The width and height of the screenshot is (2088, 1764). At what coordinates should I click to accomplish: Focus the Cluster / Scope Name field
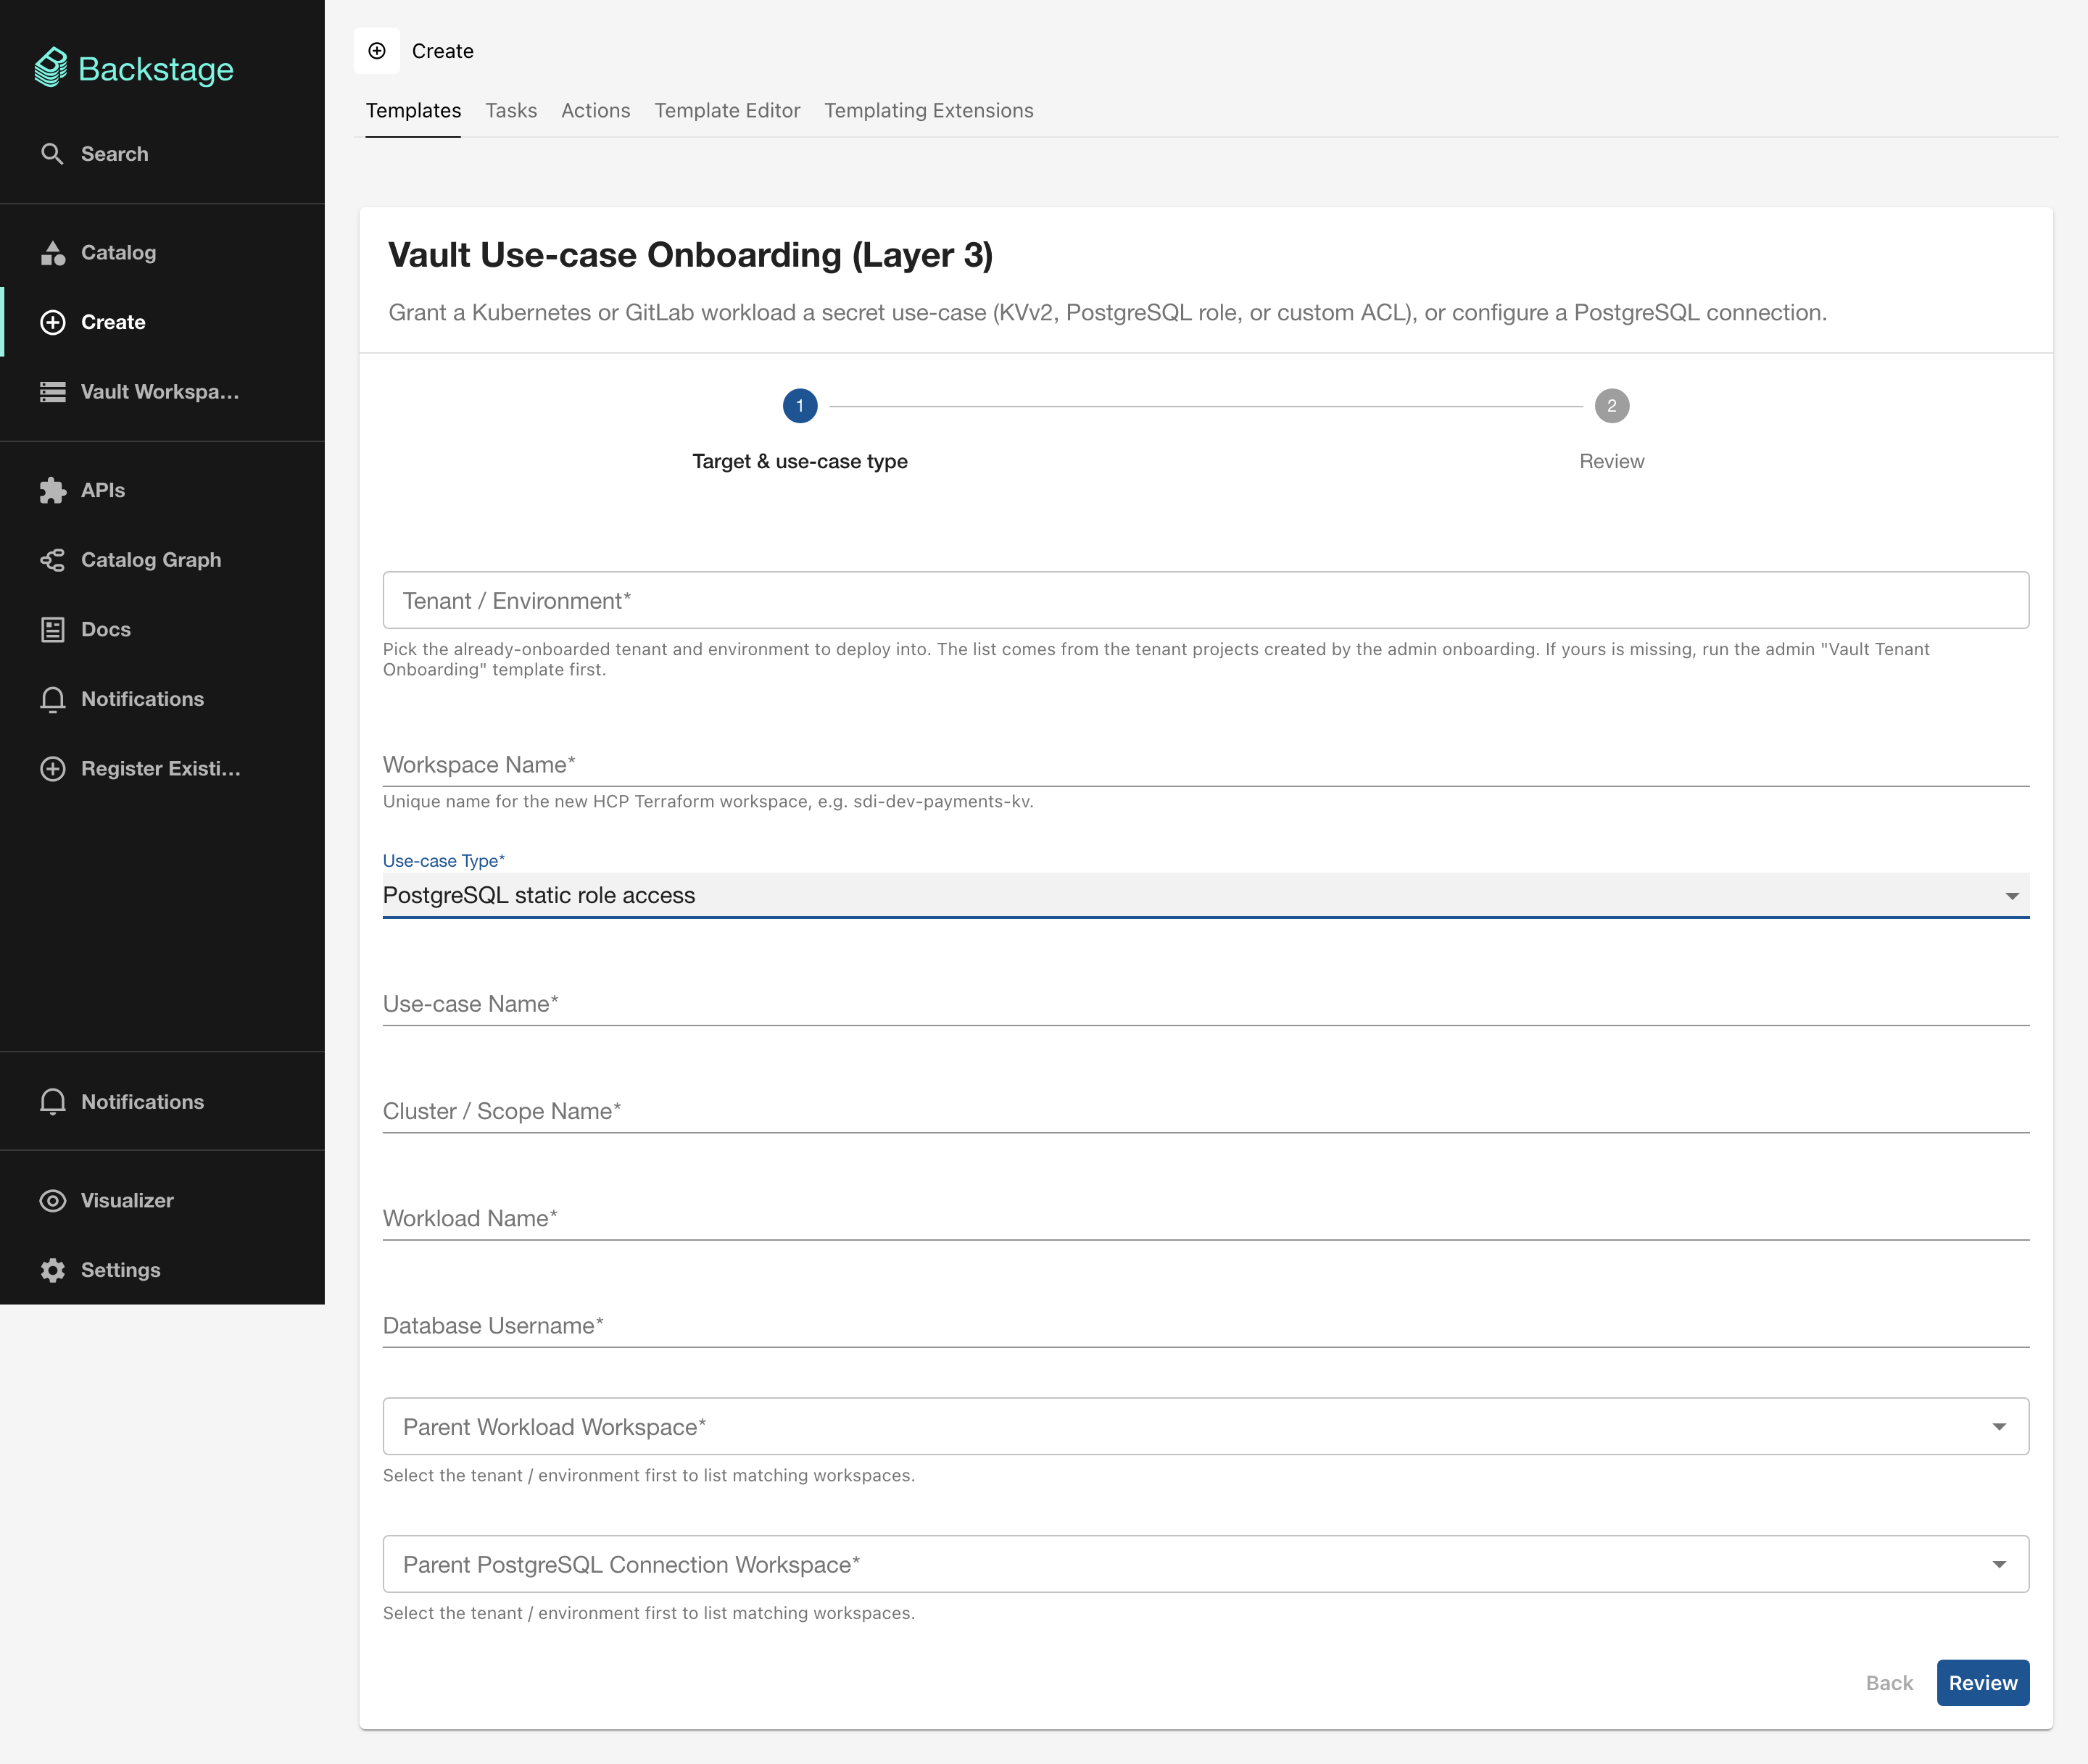coord(1206,1111)
